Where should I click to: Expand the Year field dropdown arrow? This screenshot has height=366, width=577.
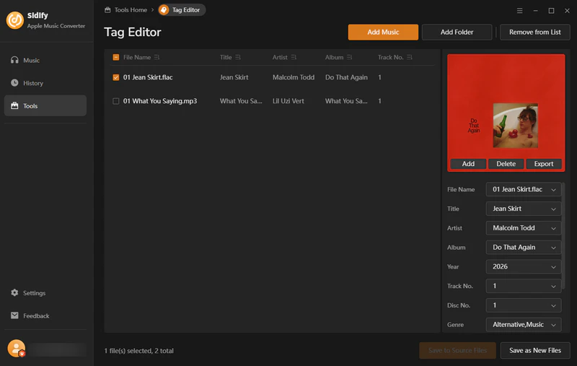tap(553, 267)
